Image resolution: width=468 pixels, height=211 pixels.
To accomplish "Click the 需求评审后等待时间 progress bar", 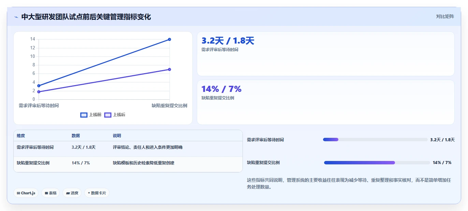I will point(375,140).
